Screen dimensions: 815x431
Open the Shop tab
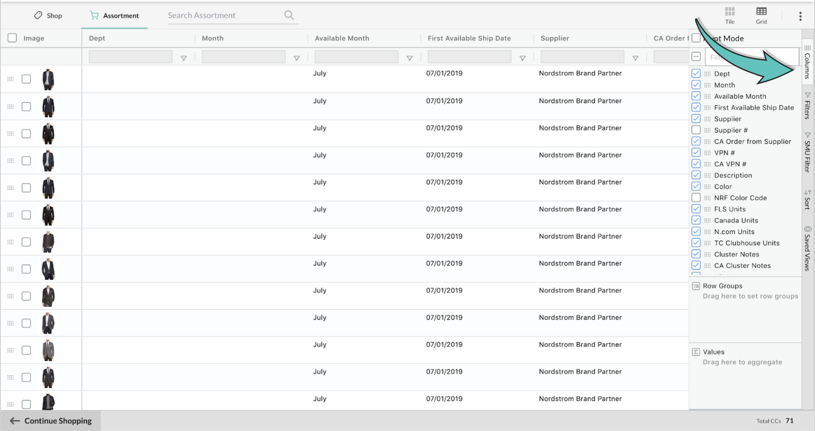(x=48, y=15)
